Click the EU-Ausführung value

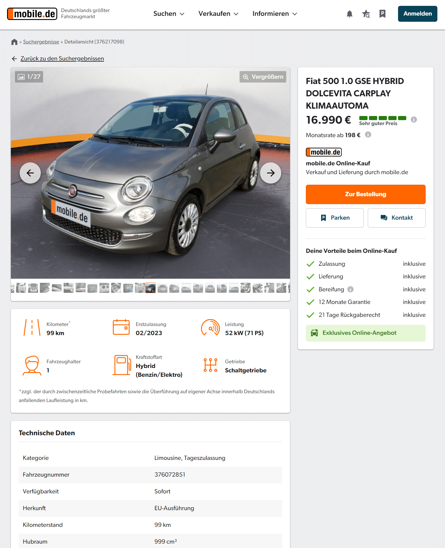tap(174, 508)
